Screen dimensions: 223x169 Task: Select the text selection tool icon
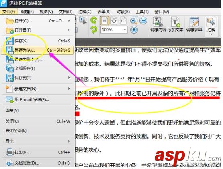click(x=83, y=21)
